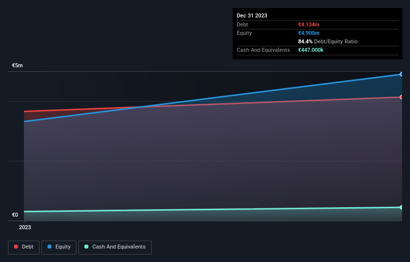Click the €0 y-axis label
410x262 pixels.
[x=15, y=215]
